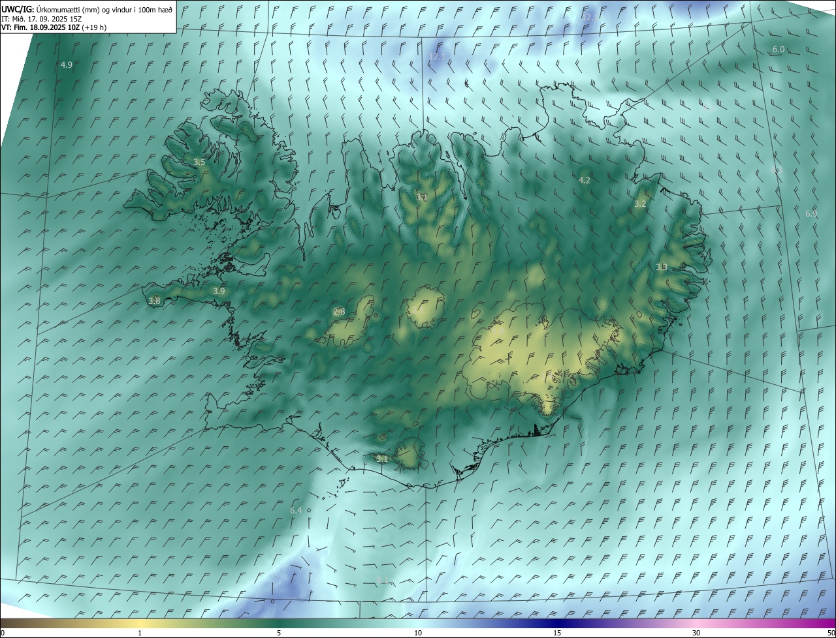Click the valid time line 'VT: Fim. 18.09.2025 10Z'
836x638 pixels.
[40, 27]
